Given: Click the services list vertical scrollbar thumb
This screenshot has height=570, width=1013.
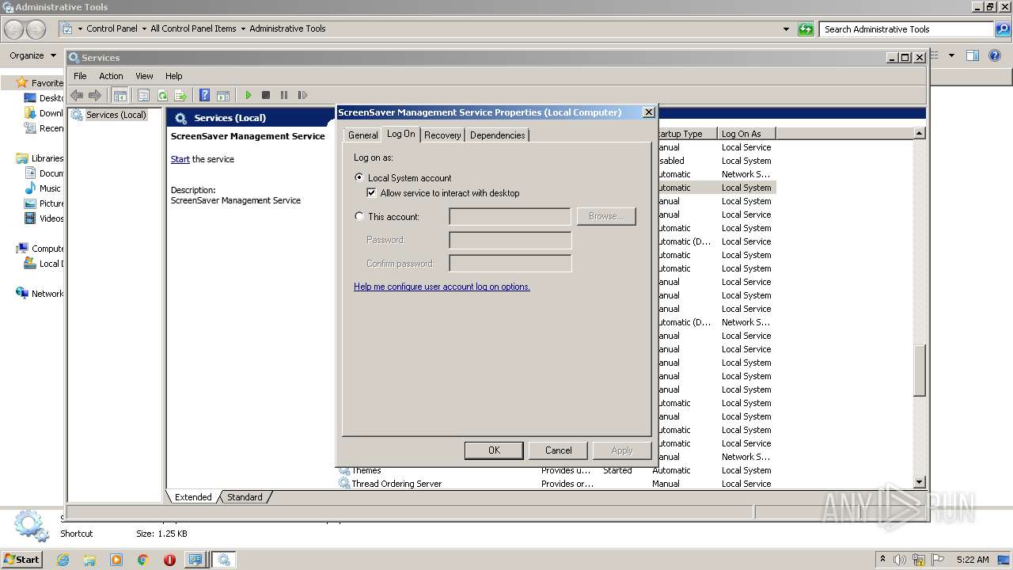Looking at the screenshot, I should 920,370.
